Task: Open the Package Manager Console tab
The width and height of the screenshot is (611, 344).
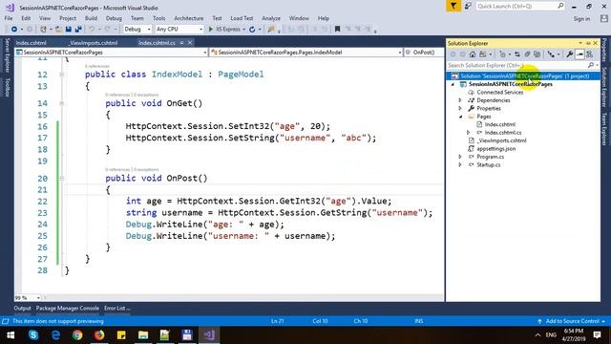Action: tap(68, 308)
